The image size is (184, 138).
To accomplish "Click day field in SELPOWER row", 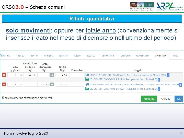I will 11,85.
